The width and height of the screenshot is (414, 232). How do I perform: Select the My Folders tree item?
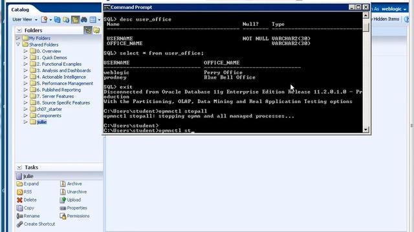tap(39, 38)
